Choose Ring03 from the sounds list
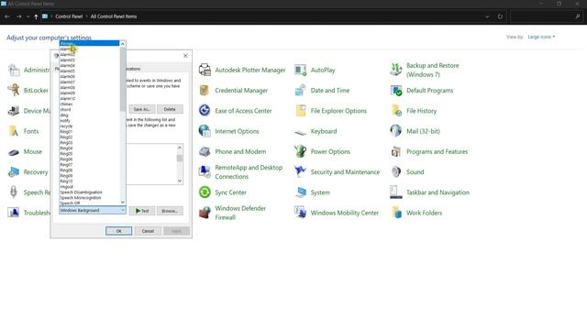The image size is (587, 330). pyautogui.click(x=90, y=143)
